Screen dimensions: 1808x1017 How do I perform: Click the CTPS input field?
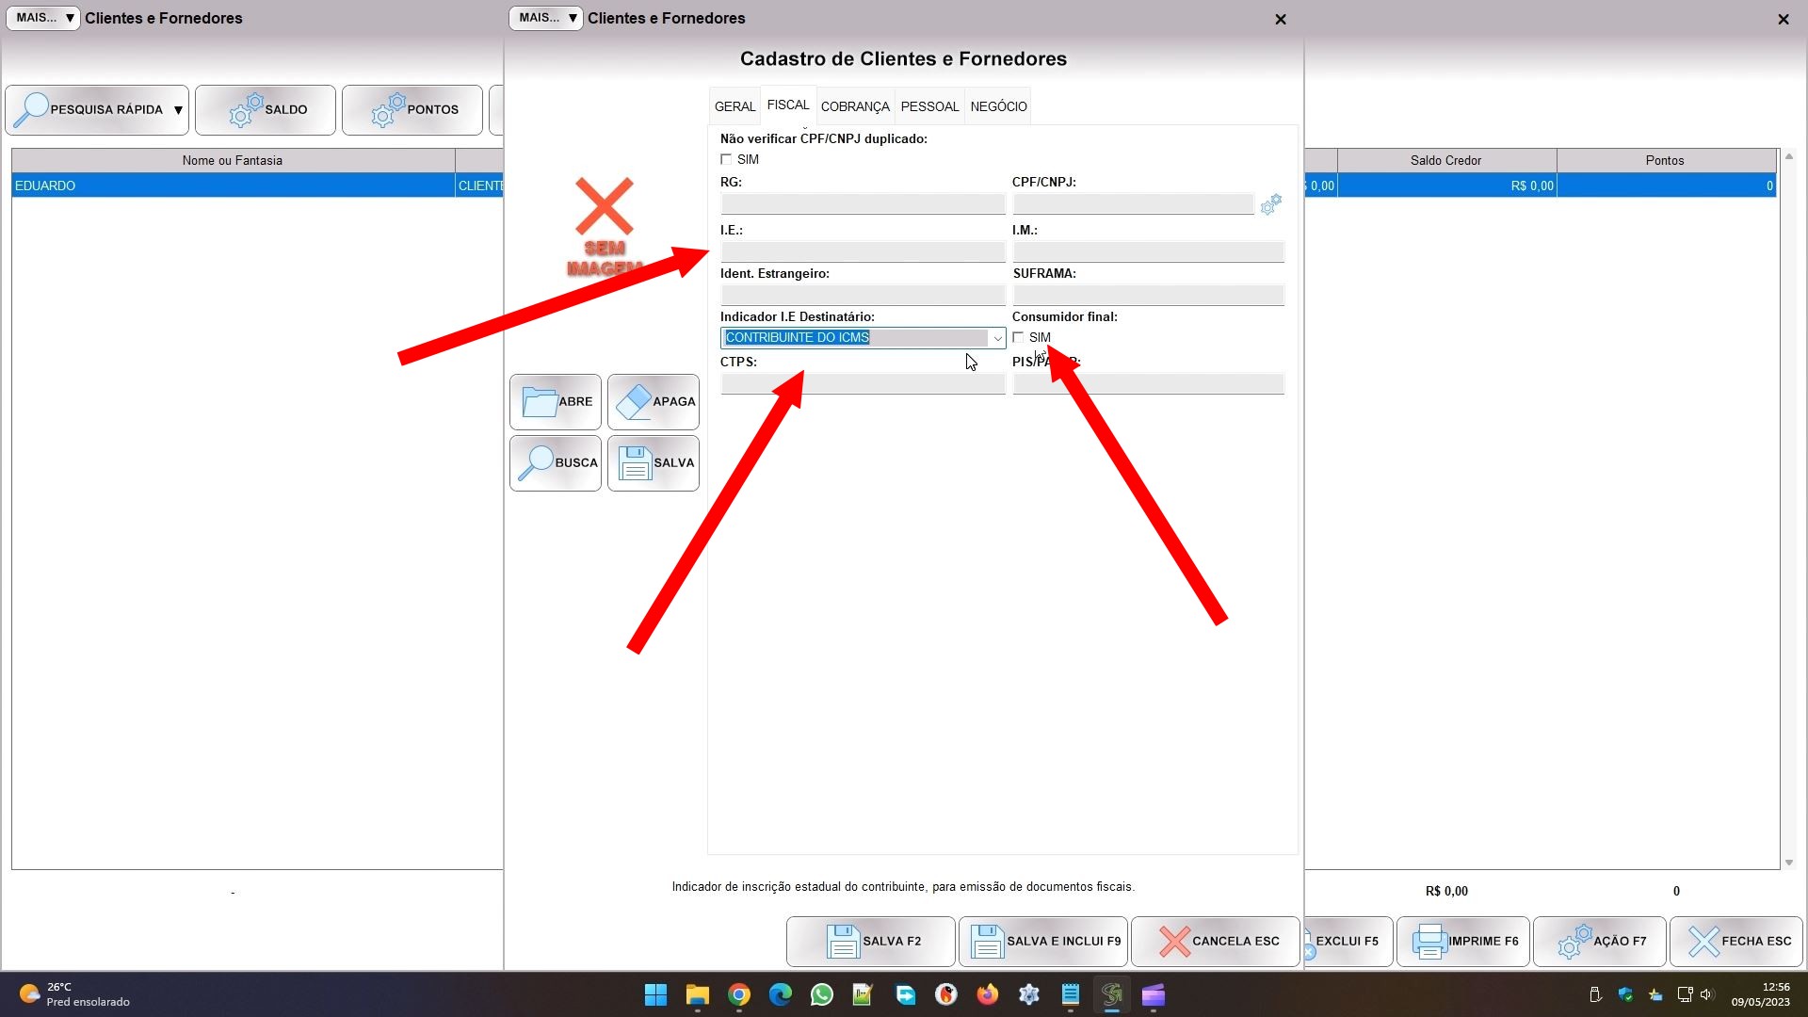(863, 383)
